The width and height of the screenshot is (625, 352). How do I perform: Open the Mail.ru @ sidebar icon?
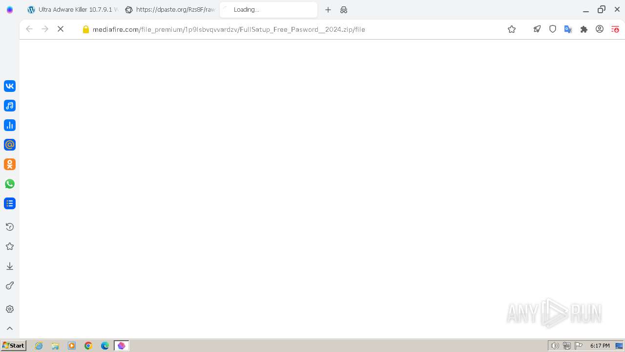tap(10, 145)
